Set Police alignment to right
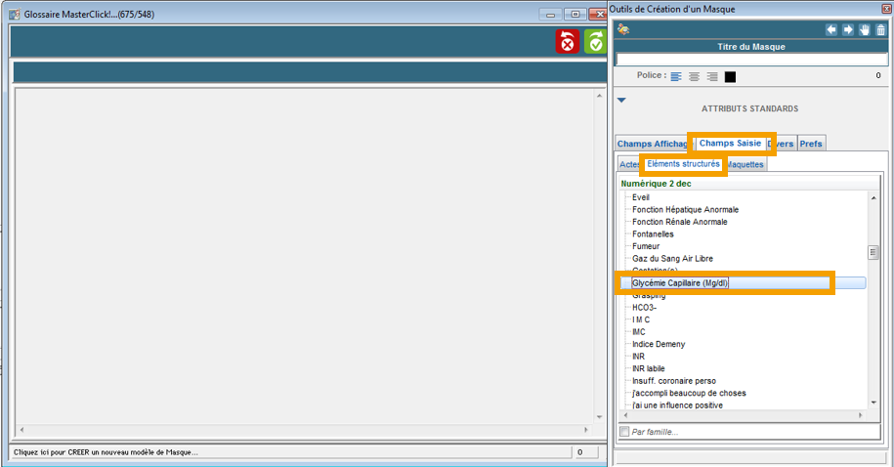This screenshot has width=894, height=467. [x=712, y=76]
